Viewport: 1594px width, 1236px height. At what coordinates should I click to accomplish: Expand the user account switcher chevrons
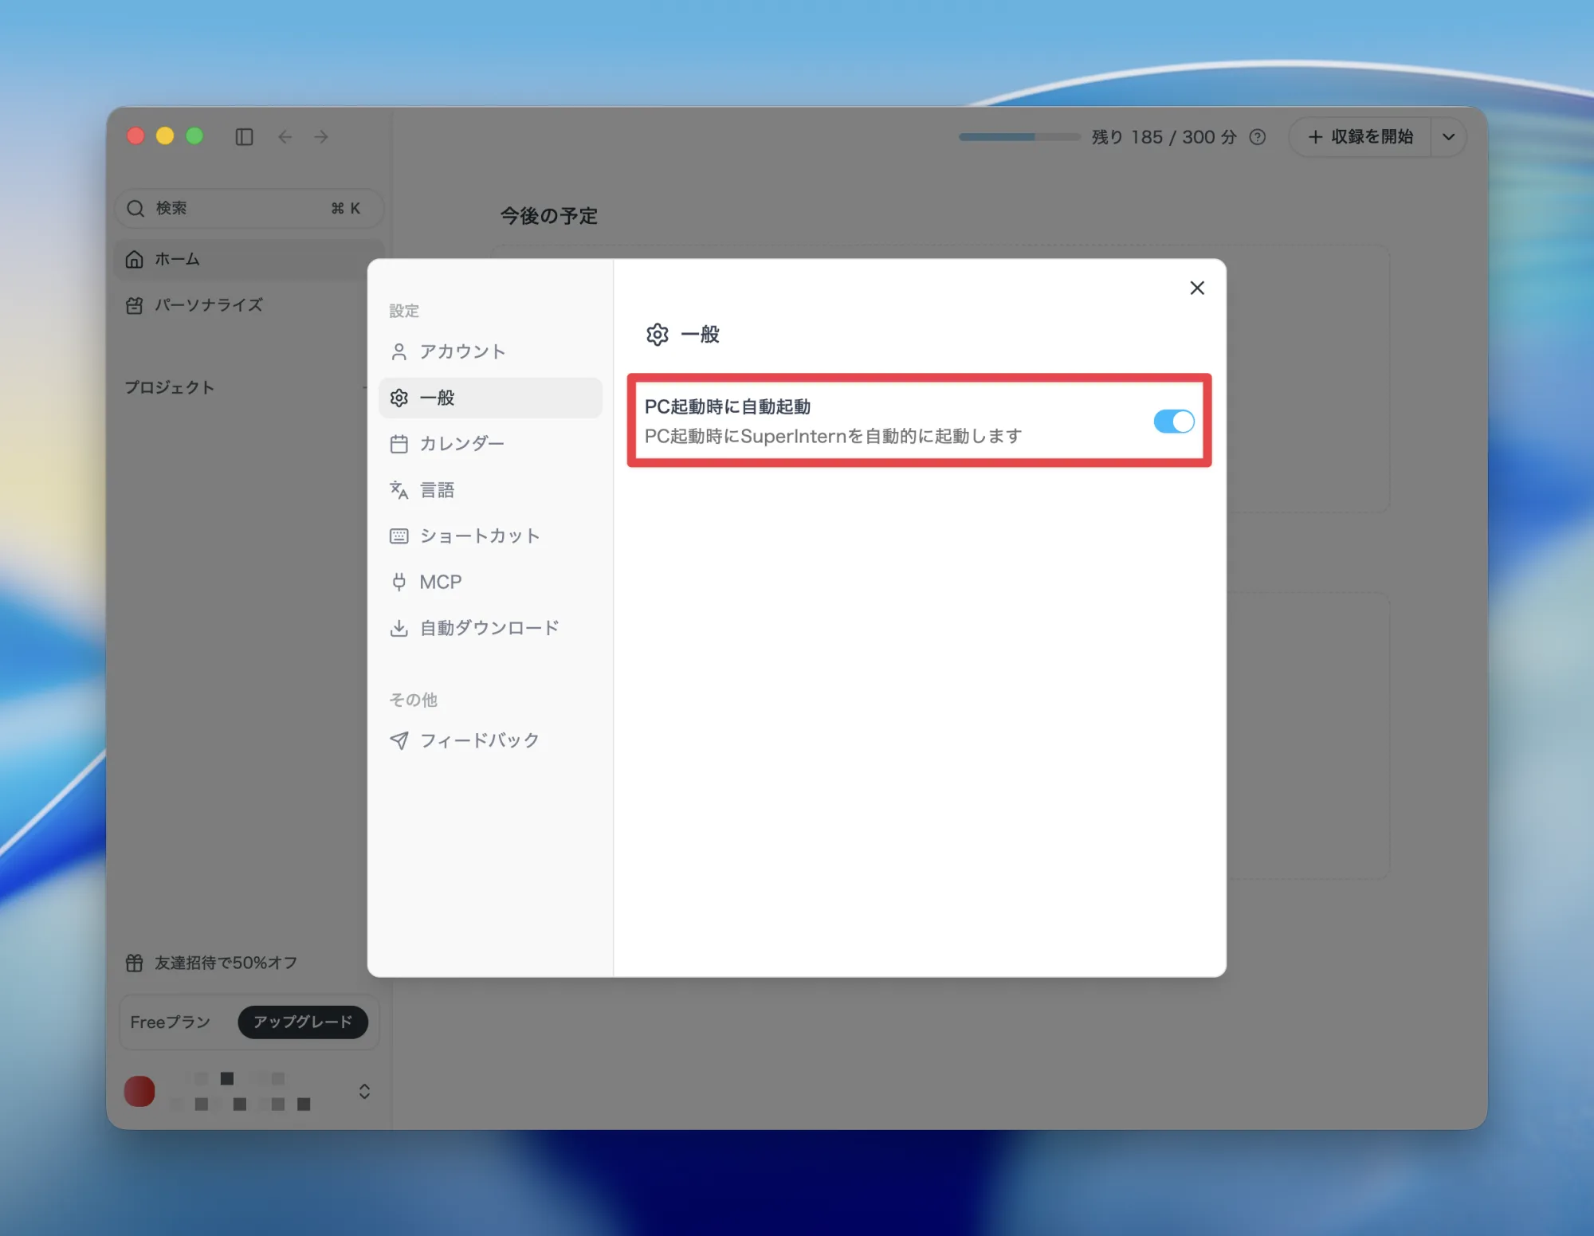364,1091
